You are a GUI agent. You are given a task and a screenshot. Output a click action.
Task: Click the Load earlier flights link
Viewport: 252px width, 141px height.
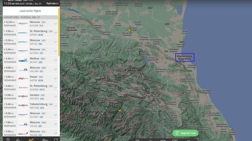[x=30, y=11]
